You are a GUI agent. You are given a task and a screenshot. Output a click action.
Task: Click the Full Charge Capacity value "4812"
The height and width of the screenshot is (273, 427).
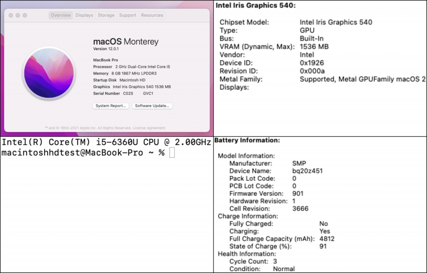[327, 239]
